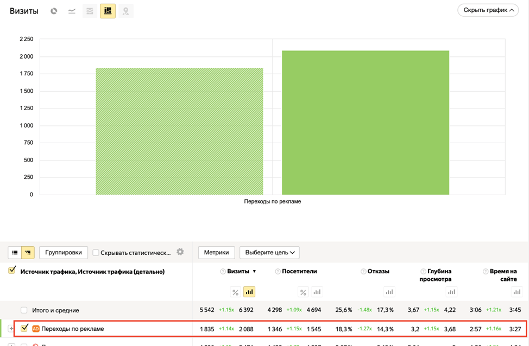Image resolution: width=529 pixels, height=346 pixels.
Task: Click ad visitors value 1 545
Action: pyautogui.click(x=314, y=329)
